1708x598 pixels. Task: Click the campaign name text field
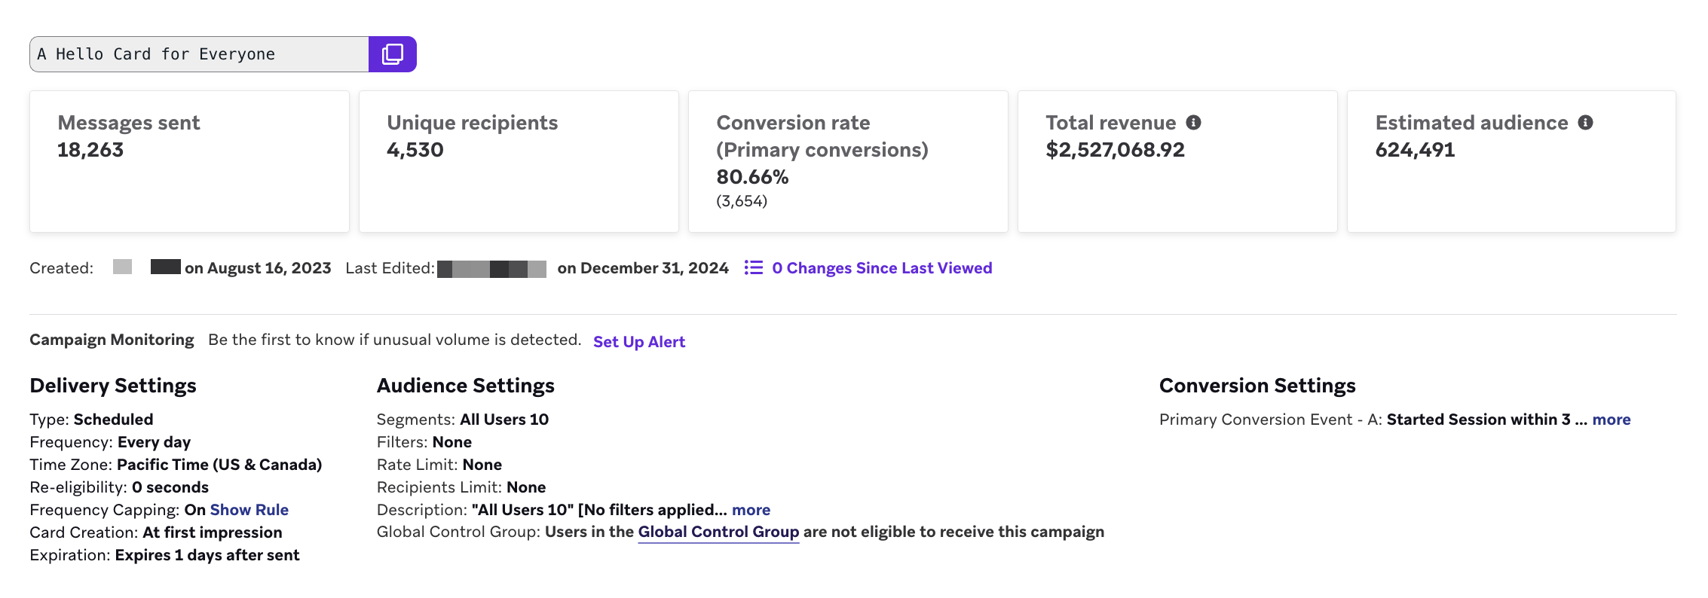[199, 54]
